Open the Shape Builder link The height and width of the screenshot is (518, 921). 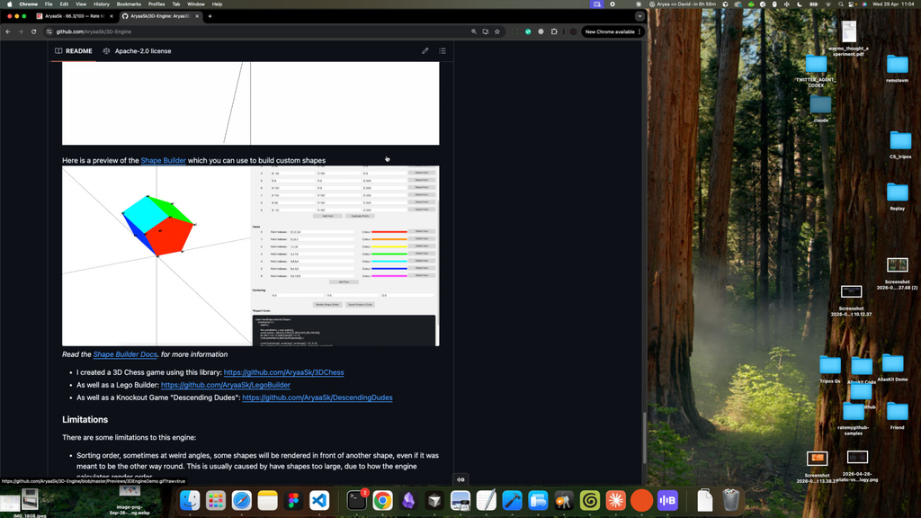[164, 160]
